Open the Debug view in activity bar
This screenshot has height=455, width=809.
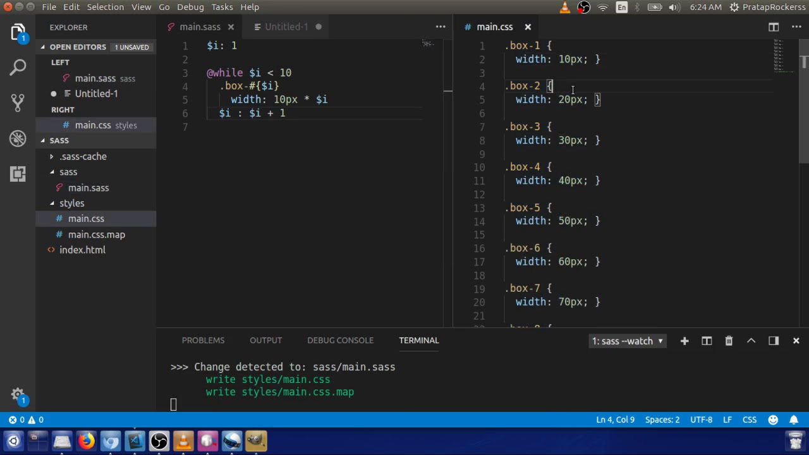pos(18,138)
